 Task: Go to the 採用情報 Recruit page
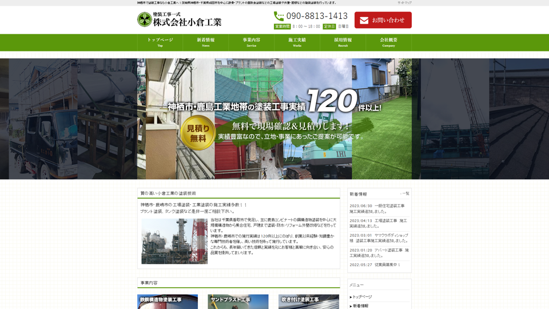click(343, 42)
